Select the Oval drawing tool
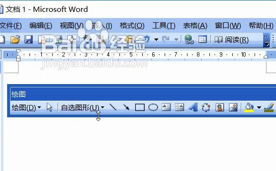 153,107
